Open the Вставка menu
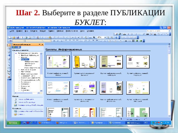The image size is (178, 133). (34, 31)
